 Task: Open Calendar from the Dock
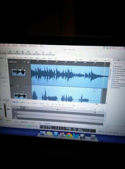point(62,135)
